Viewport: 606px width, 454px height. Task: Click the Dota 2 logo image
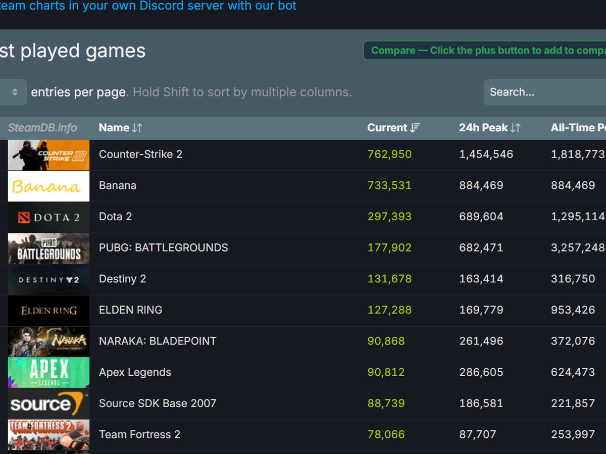(x=48, y=217)
